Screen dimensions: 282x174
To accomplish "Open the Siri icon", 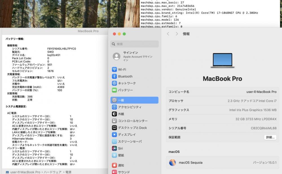I will (114, 148).
